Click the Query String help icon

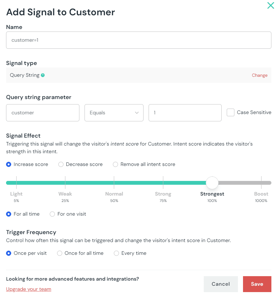pyautogui.click(x=43, y=75)
